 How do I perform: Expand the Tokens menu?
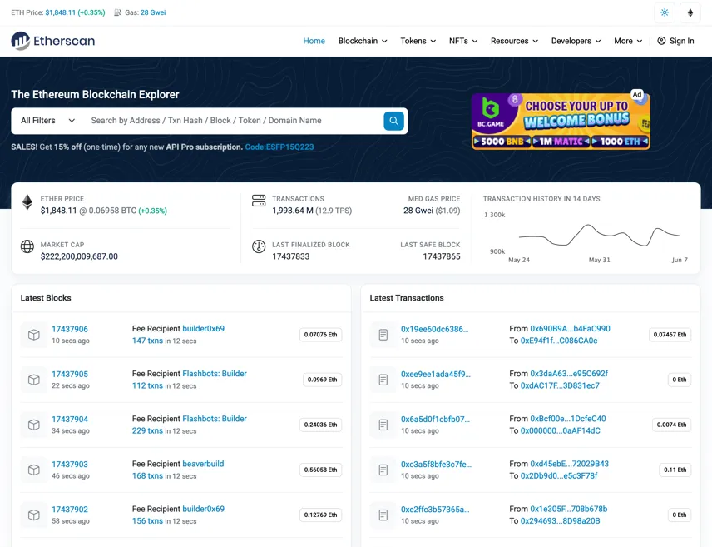[x=418, y=41]
